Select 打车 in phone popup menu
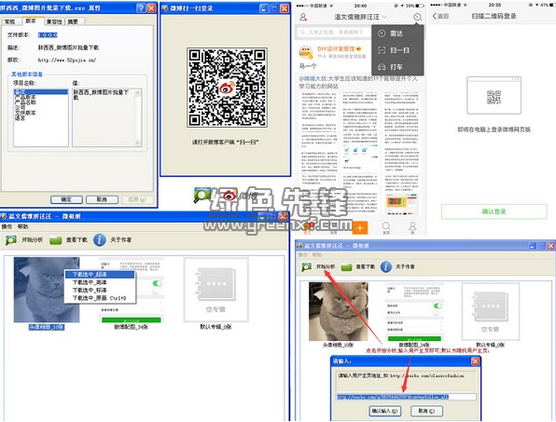556x422 pixels. coord(397,67)
